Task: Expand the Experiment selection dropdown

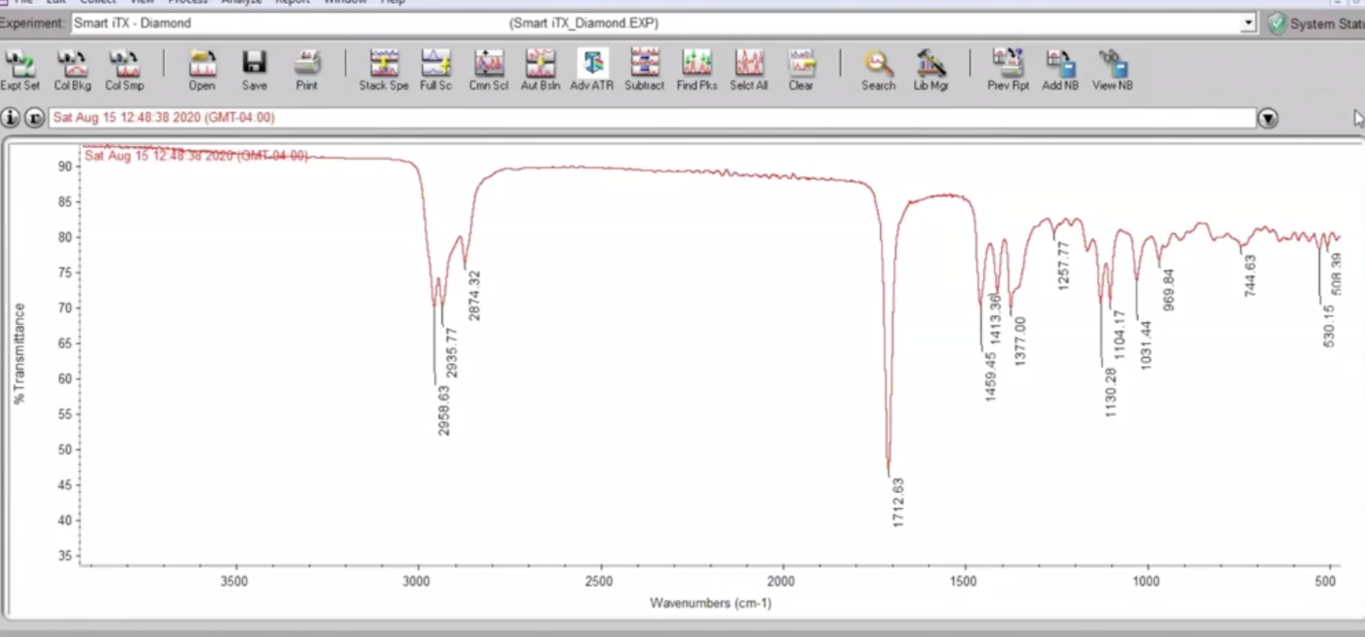Action: click(x=1249, y=23)
